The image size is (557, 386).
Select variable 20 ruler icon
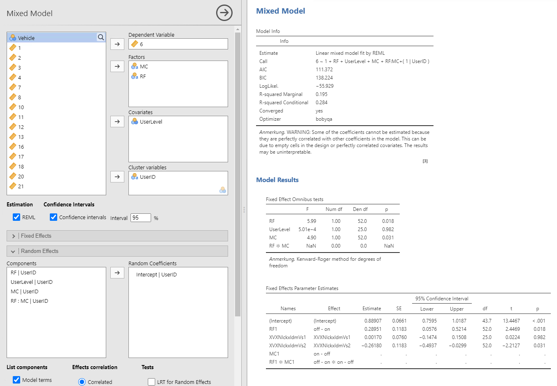[13, 176]
